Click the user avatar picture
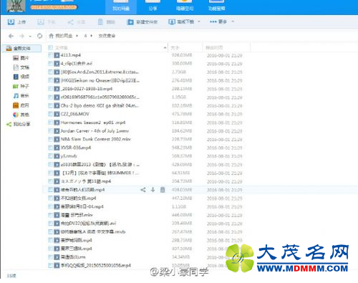358x283 pixels. point(16,6)
